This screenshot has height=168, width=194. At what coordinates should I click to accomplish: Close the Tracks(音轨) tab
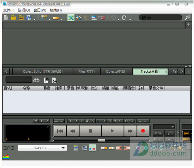166,72
